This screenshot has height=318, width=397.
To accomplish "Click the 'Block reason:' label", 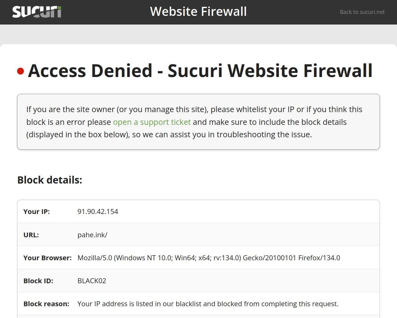I will click(46, 304).
